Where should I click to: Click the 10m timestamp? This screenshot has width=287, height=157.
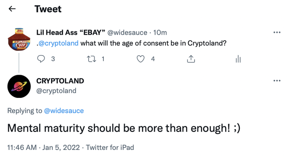point(160,32)
